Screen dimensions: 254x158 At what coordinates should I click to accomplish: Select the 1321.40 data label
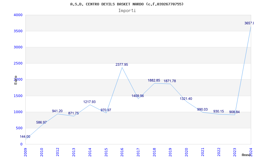pyautogui.click(x=186, y=99)
